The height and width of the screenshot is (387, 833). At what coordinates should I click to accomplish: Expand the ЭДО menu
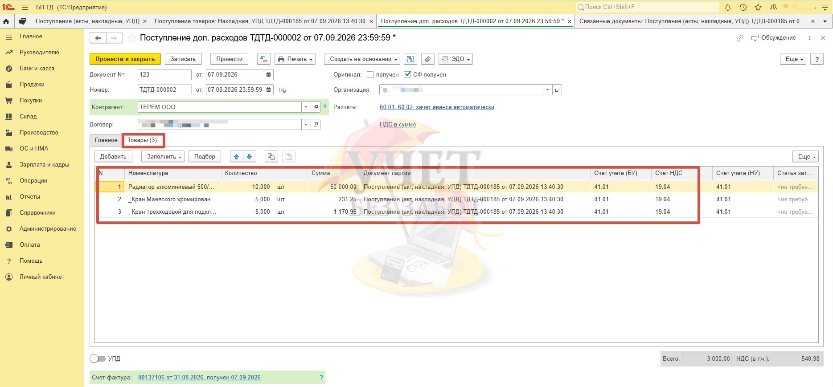(455, 59)
